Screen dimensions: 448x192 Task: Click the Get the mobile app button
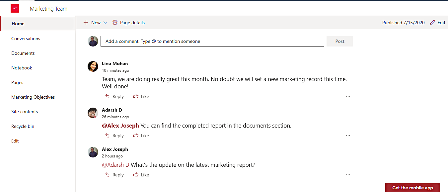(412, 187)
